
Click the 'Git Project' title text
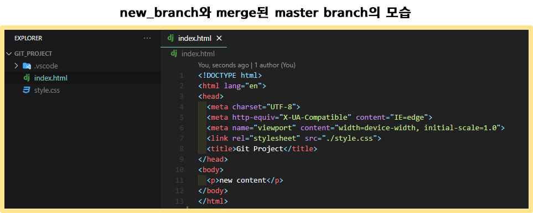pyautogui.click(x=260, y=149)
